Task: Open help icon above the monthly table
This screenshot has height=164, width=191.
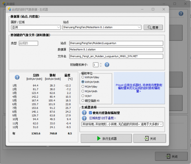Action: click(x=17, y=77)
